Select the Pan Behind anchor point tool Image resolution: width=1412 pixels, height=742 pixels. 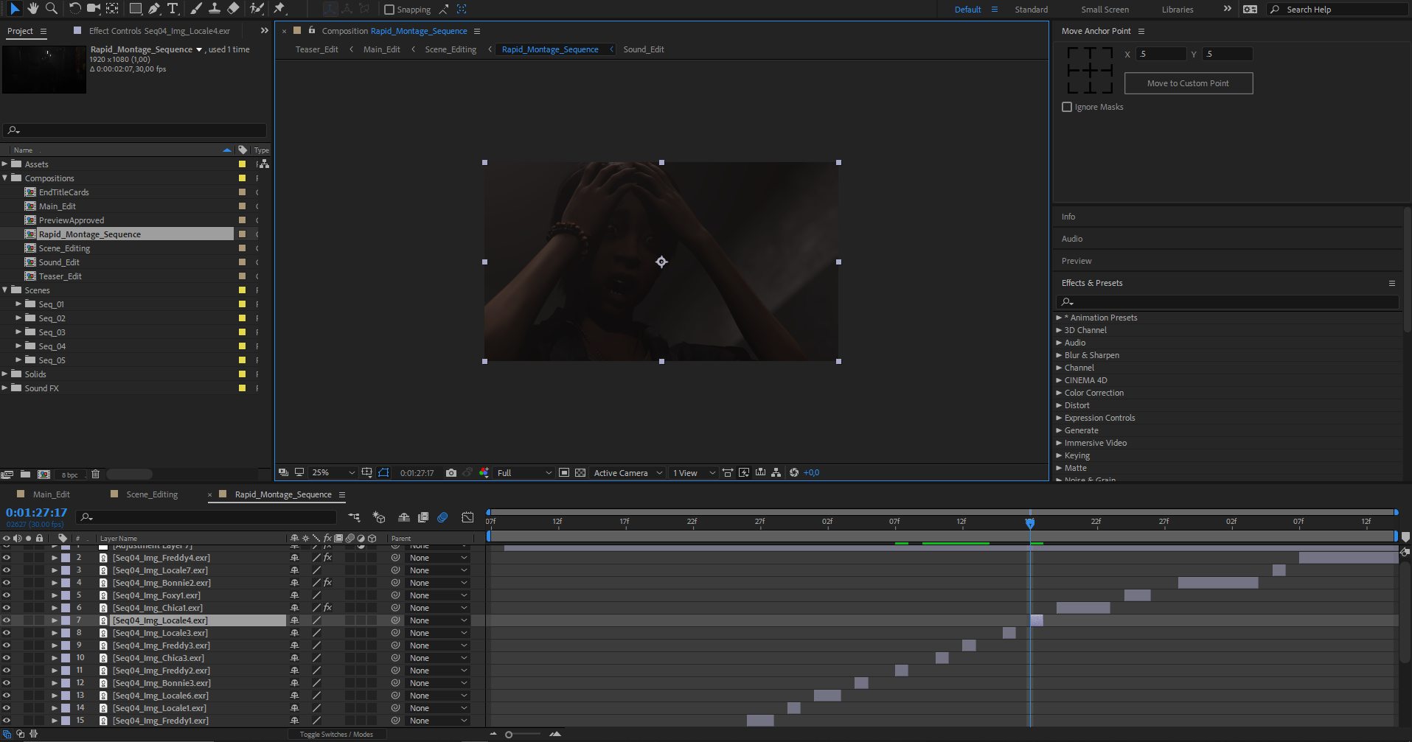[112, 9]
